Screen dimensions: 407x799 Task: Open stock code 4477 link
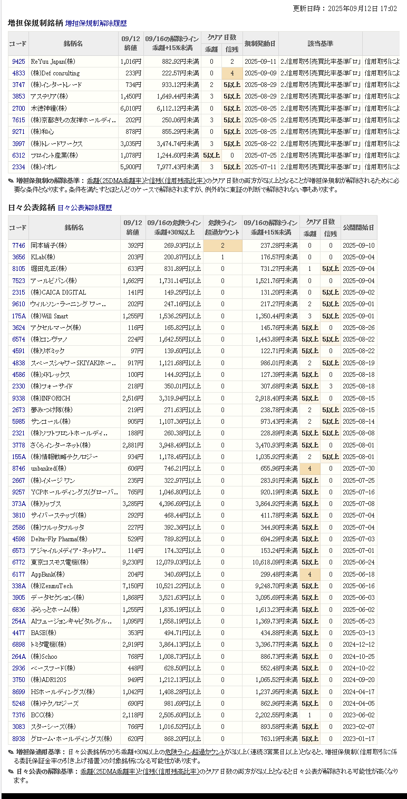coord(18,633)
